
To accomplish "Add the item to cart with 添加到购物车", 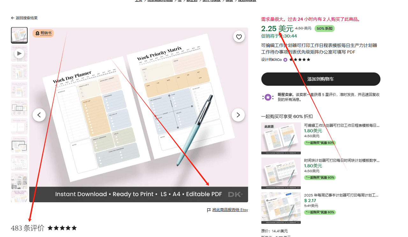I will point(321,79).
